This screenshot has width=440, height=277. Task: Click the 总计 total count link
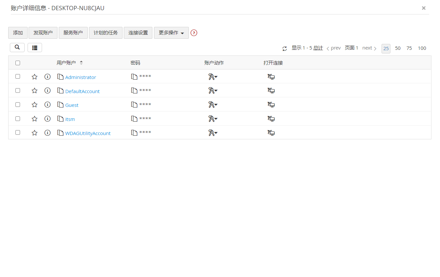[x=318, y=48]
